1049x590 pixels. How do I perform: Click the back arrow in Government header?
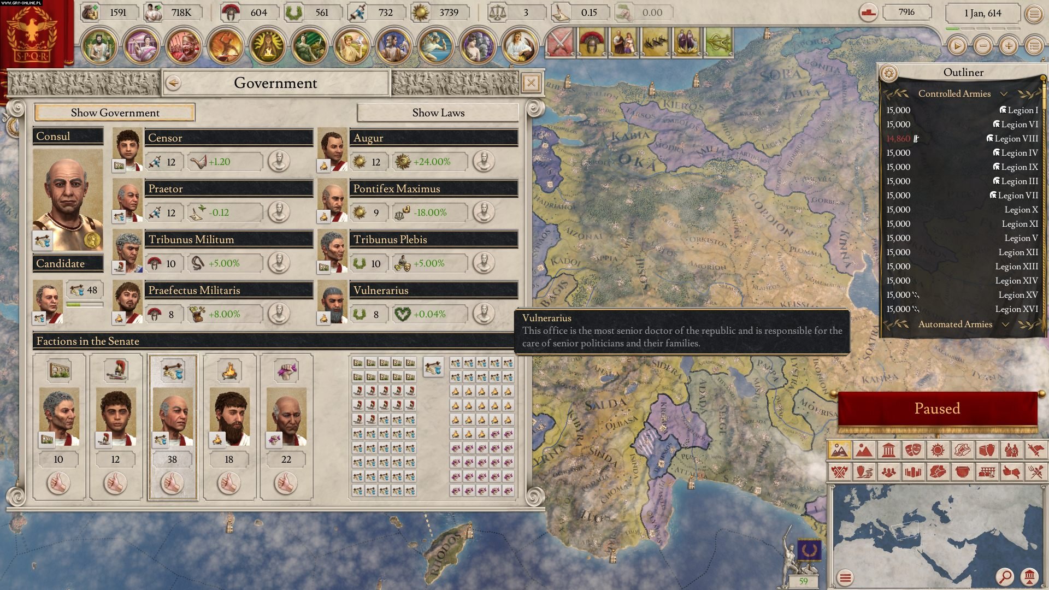174,83
